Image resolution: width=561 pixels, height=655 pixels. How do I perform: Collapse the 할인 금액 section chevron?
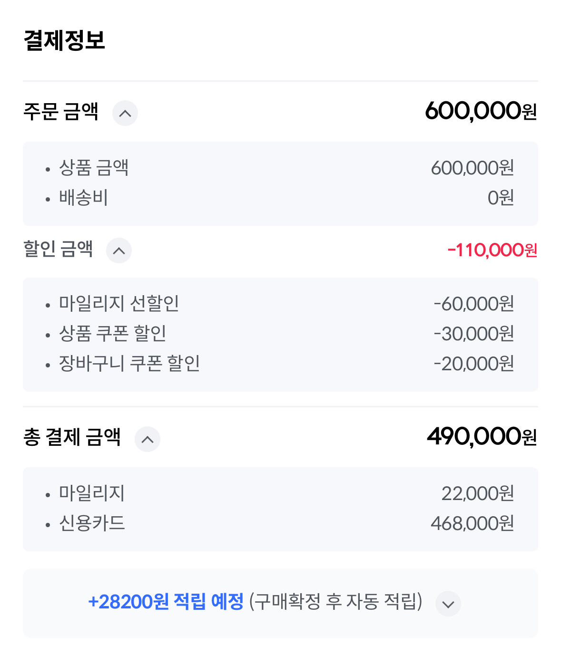coord(119,250)
